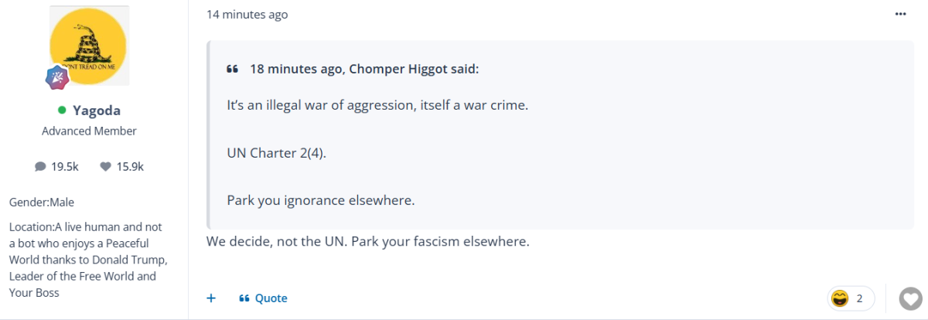
Task: Click the quotation mark icon in quote header
Action: pyautogui.click(x=232, y=70)
